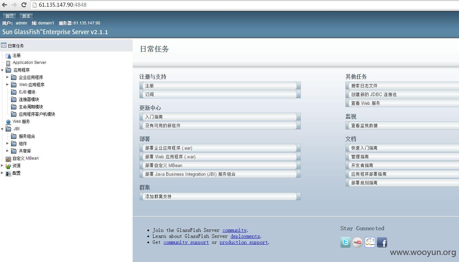
Task: Follow the community link
Action: [235, 230]
